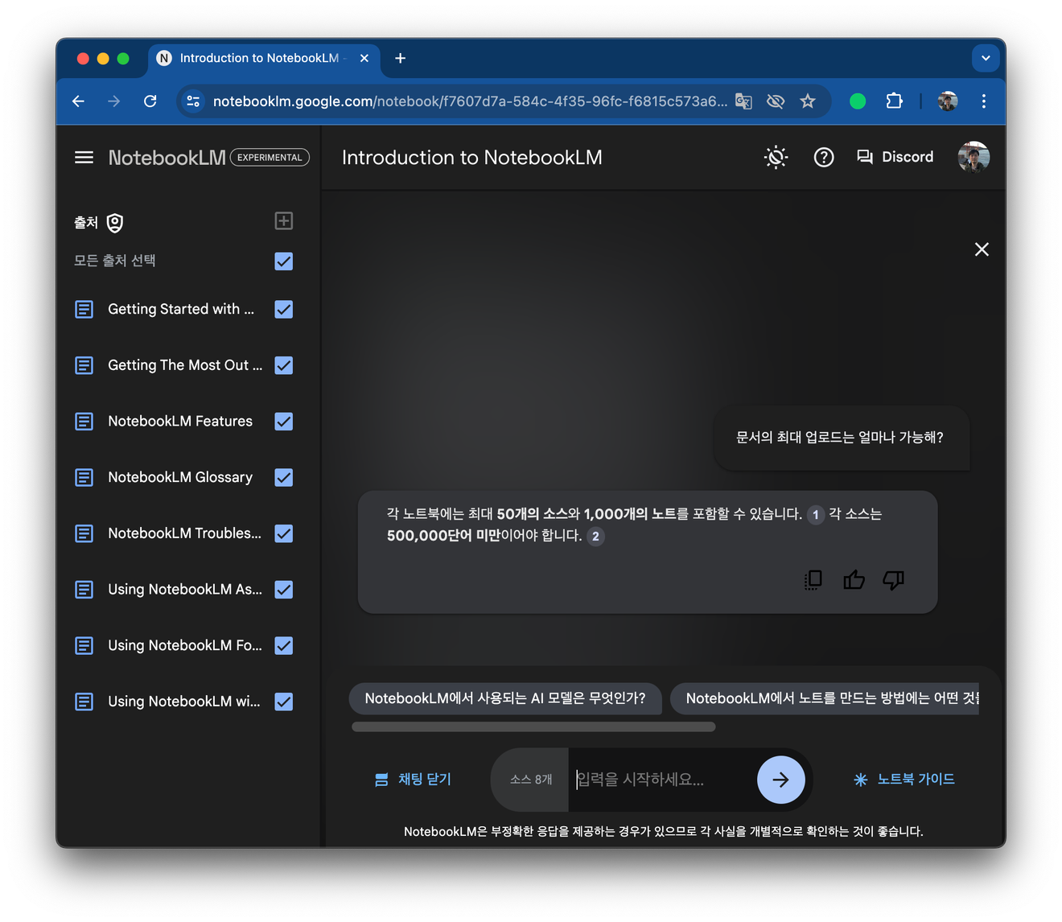Screen dimensions: 1062x922
Task: Uncheck the Getting The Most Out source checkbox
Action: tap(283, 365)
